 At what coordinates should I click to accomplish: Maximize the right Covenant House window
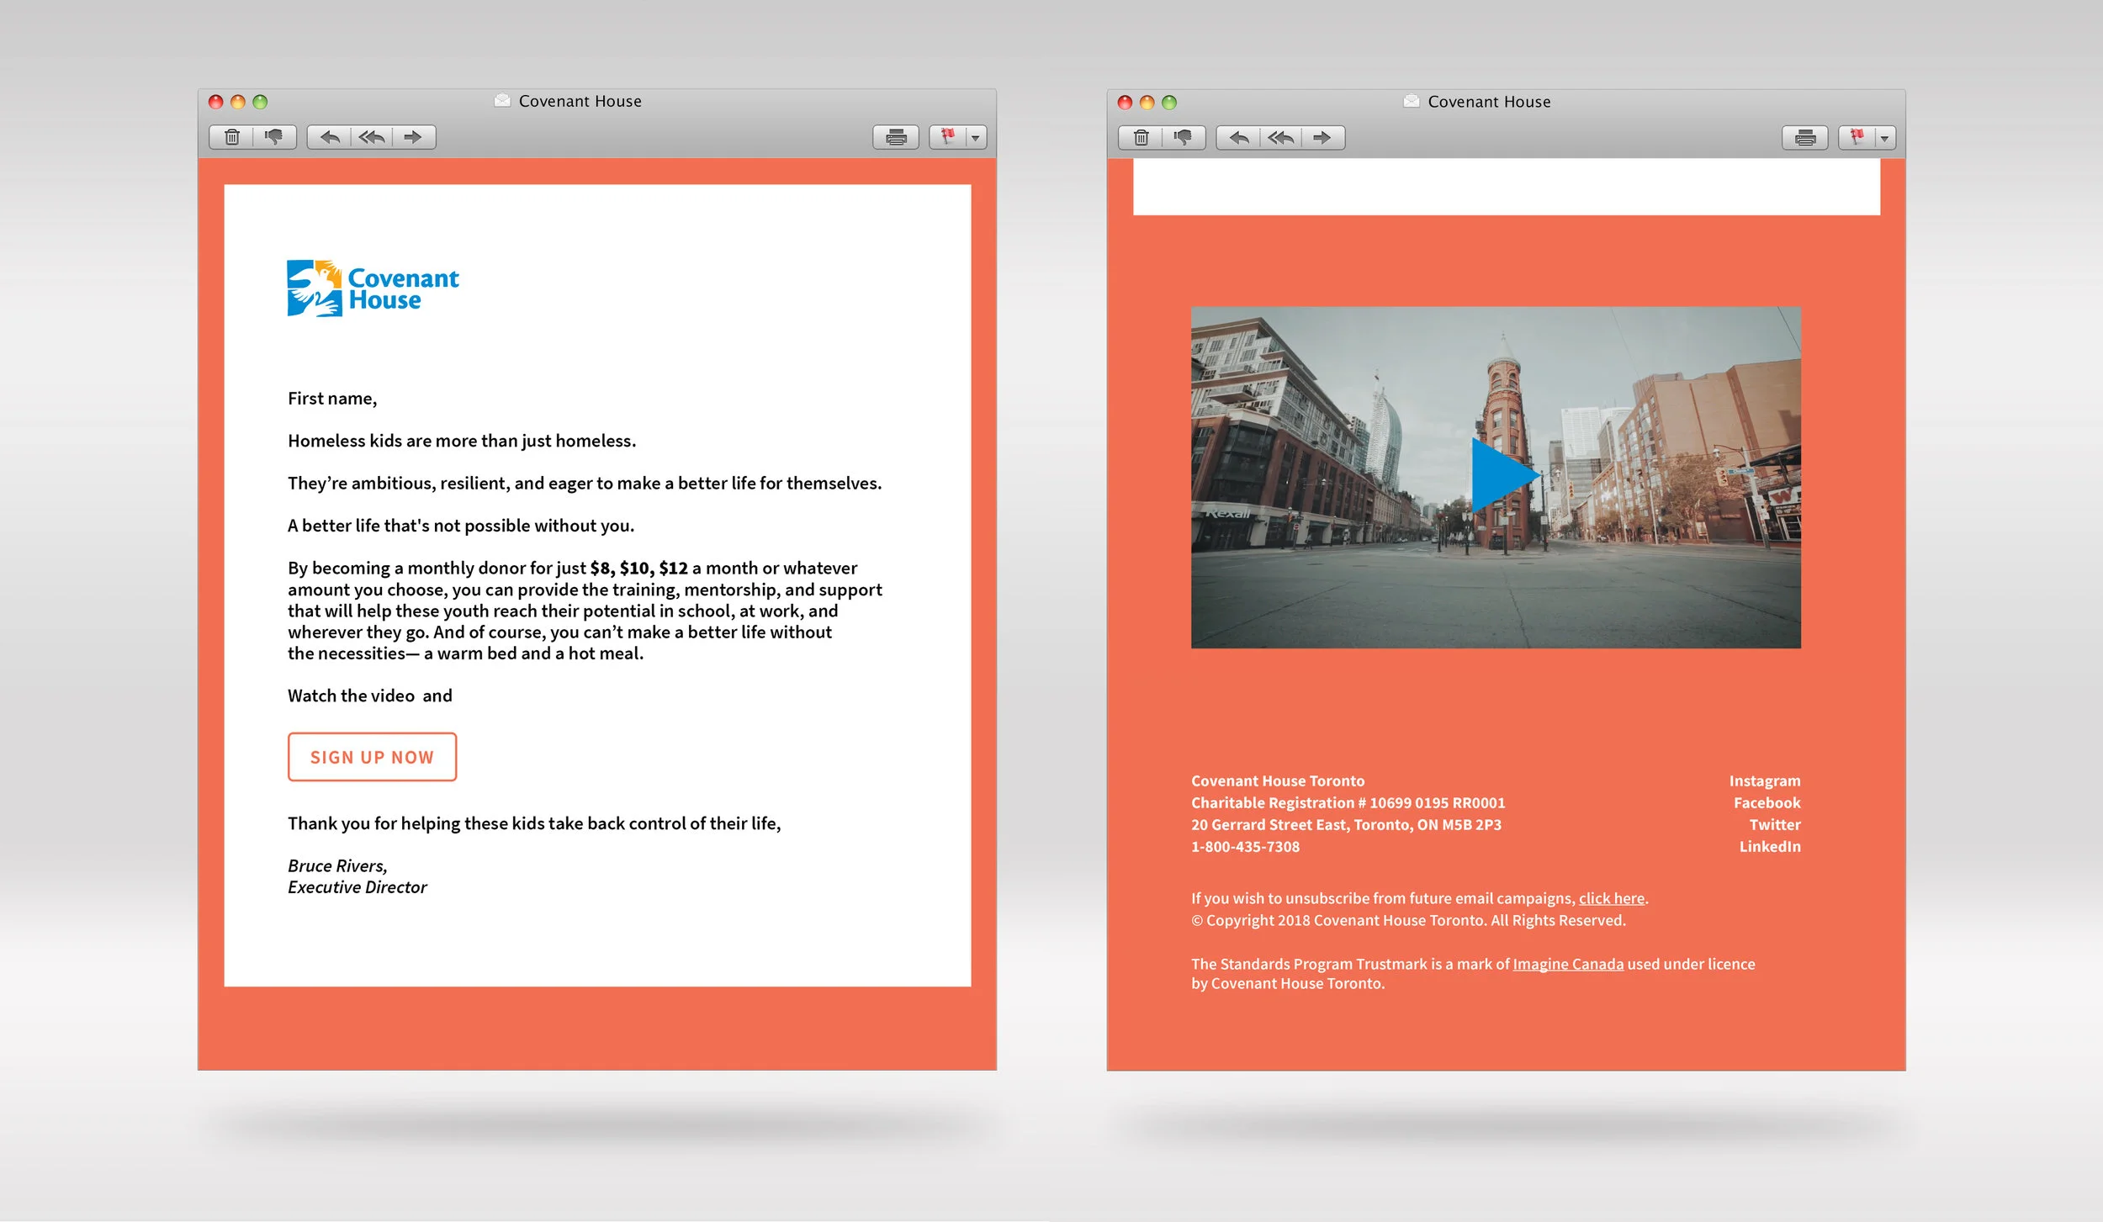(x=1169, y=103)
